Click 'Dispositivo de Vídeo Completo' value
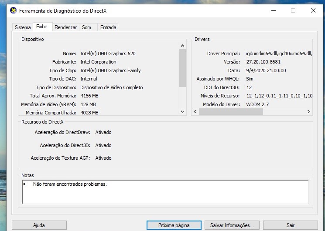Screen dimensions: 325x231 tap(112, 87)
